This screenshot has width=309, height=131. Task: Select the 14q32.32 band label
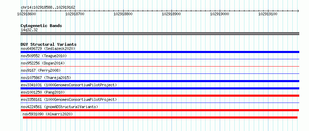tap(29, 30)
